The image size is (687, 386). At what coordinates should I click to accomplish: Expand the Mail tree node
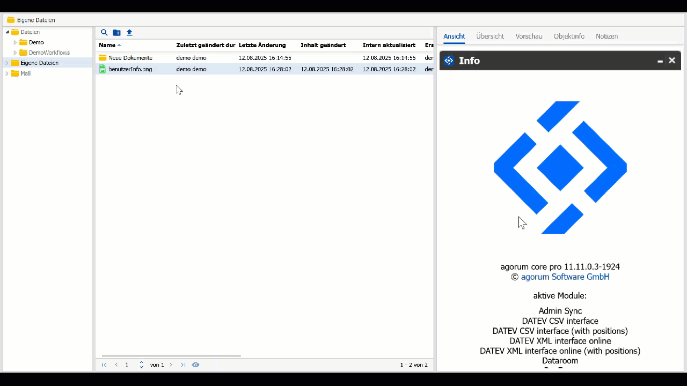click(x=7, y=73)
